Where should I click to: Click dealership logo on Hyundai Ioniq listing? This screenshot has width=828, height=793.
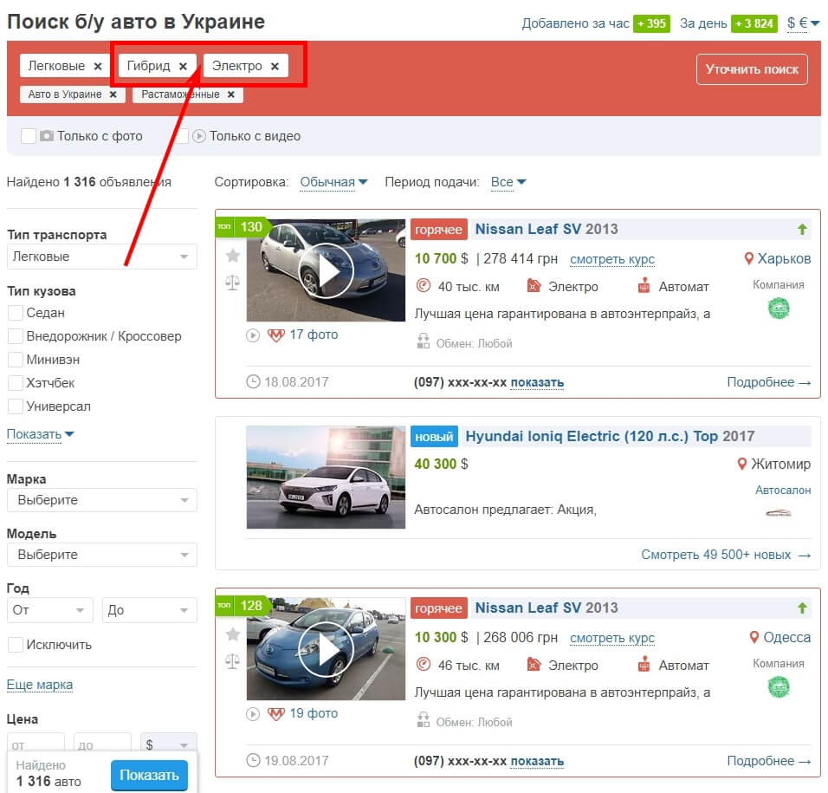point(779,513)
